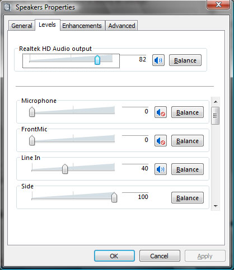Open Balance for Line In
The image size is (234, 270).
[188, 169]
